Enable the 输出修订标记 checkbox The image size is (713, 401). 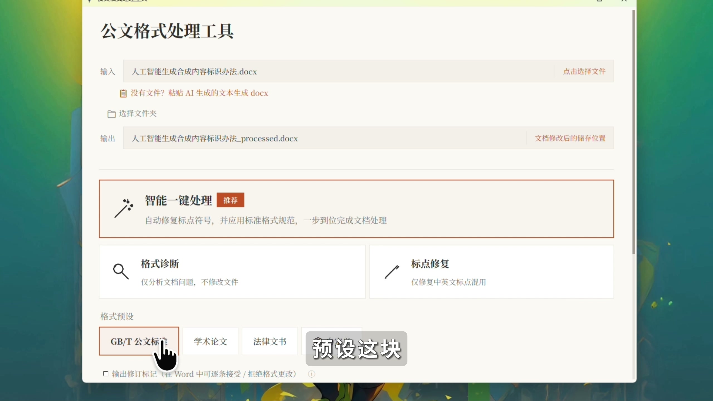(x=106, y=373)
